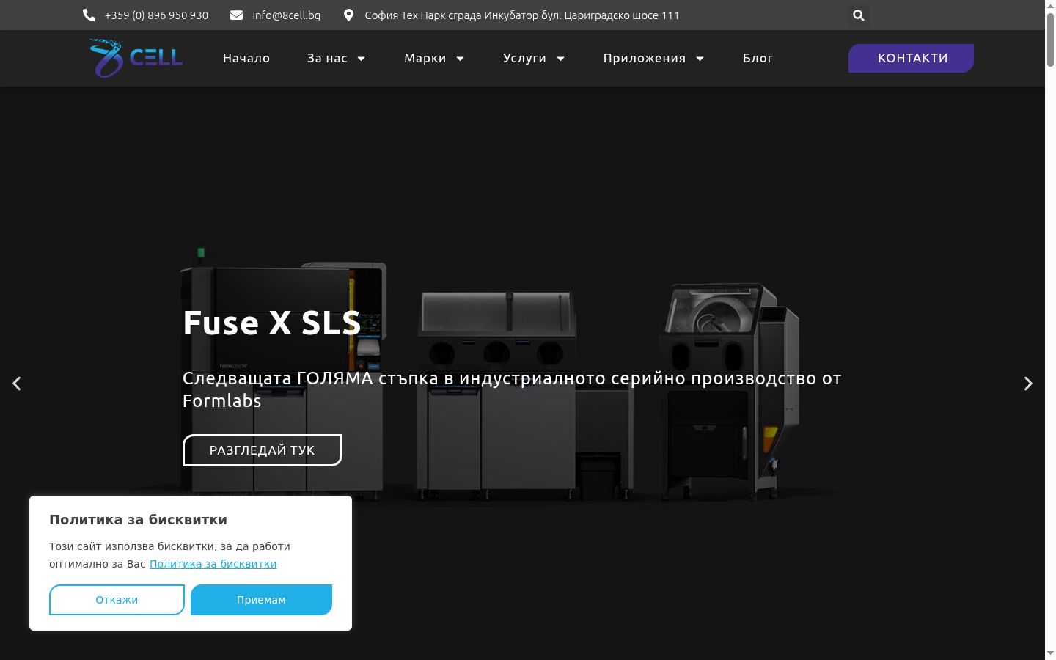Click the Fuse X SLS heading
1056x660 pixels.
click(271, 323)
